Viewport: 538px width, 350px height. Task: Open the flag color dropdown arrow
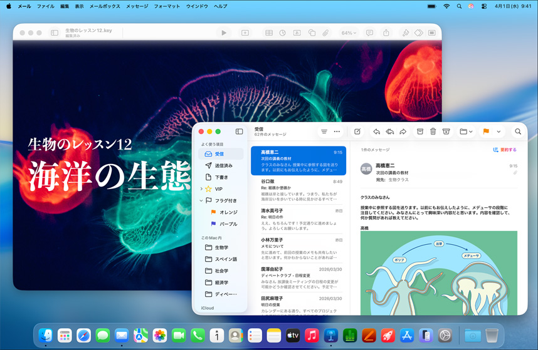[498, 131]
